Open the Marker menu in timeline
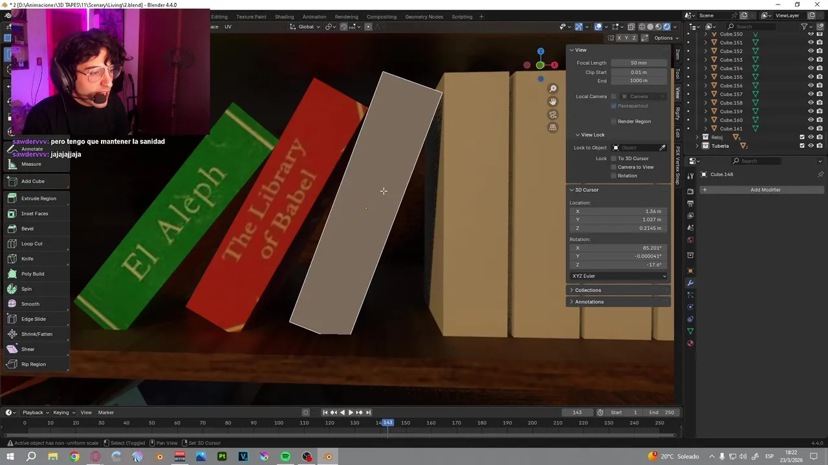 (x=106, y=412)
